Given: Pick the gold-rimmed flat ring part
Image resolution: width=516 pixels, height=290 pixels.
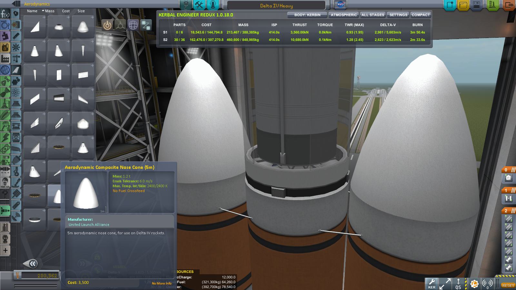Looking at the screenshot, I should [x=59, y=148].
